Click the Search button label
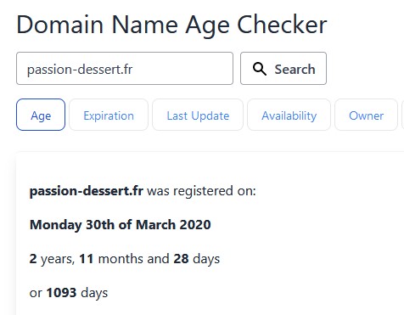The image size is (404, 315). (x=295, y=69)
